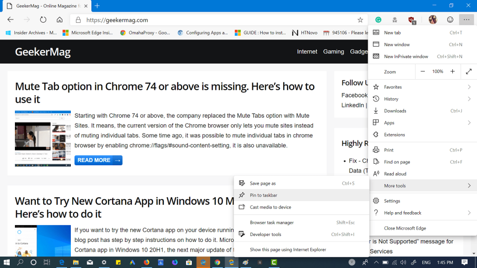Select New tab in the menu
The height and width of the screenshot is (268, 477).
pos(422,33)
